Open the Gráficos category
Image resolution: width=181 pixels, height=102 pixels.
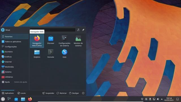14,57
